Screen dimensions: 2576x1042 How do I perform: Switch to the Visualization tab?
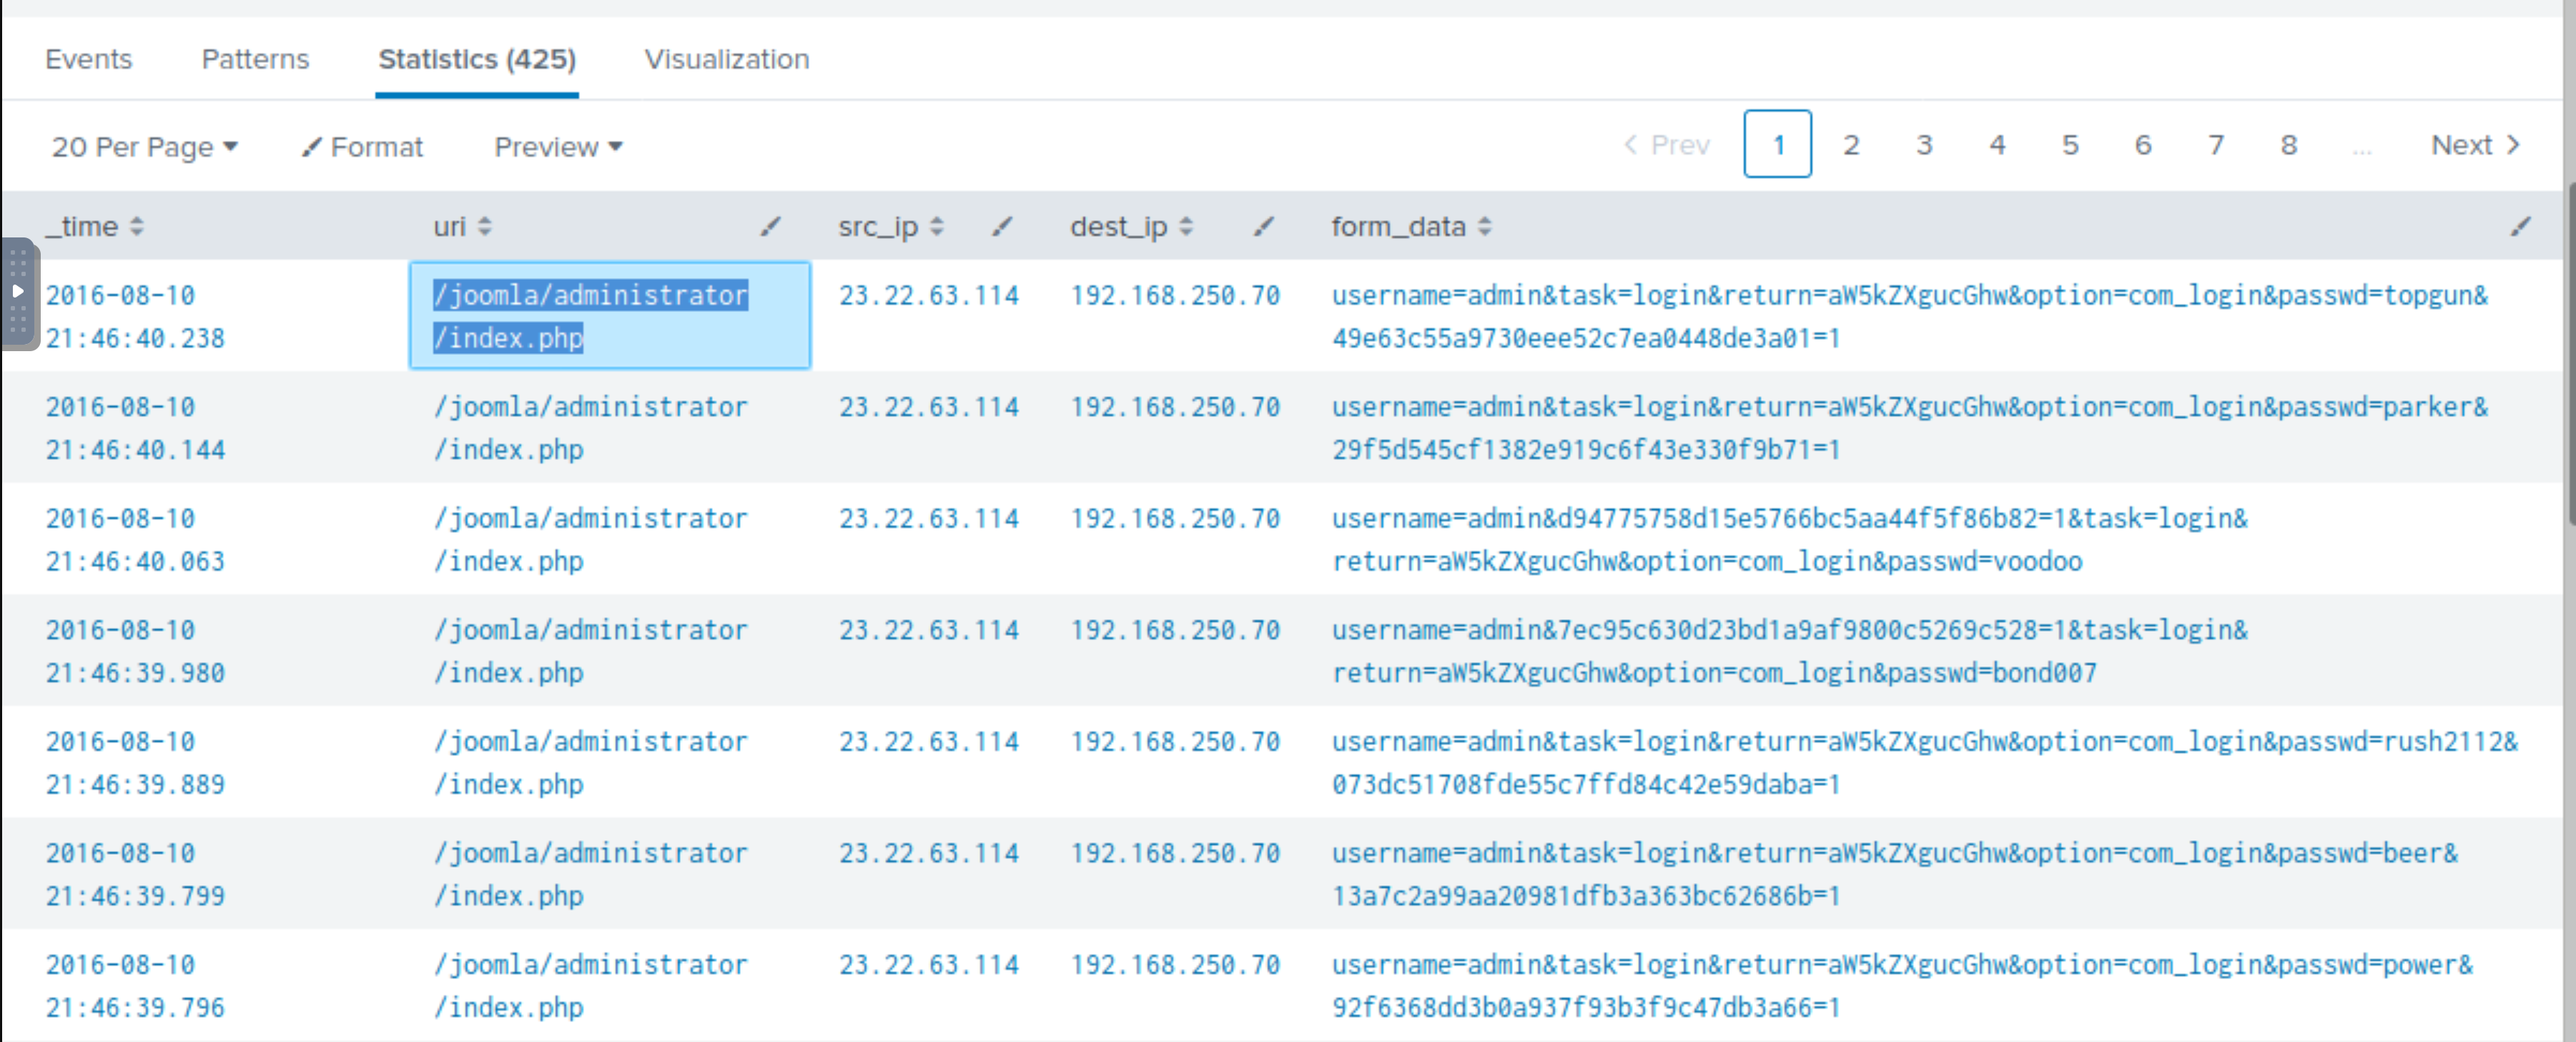(x=726, y=59)
